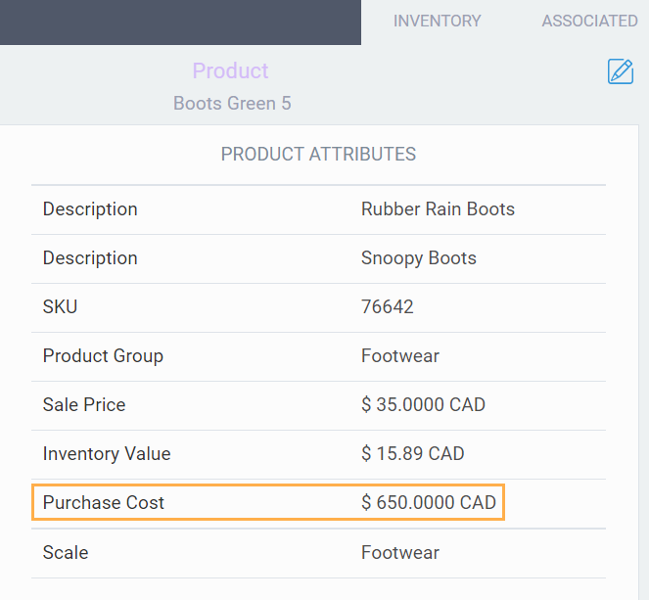This screenshot has width=649, height=600.
Task: Click the Sale Price attribute label
Action: click(84, 404)
